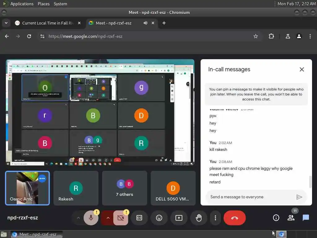Turn on captions with the CC button

[x=139, y=218]
